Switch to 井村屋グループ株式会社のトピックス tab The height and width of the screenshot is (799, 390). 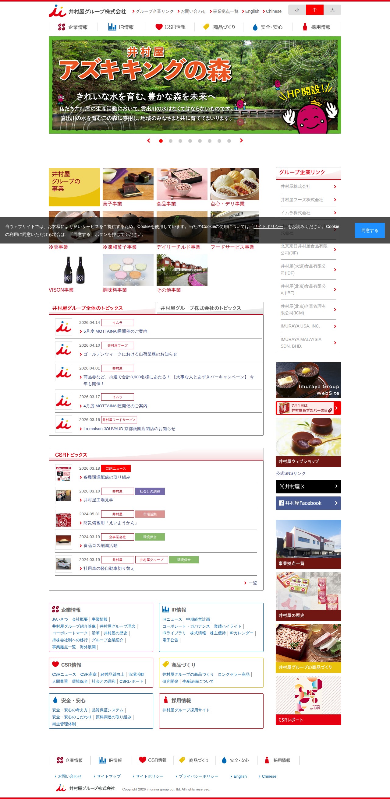[x=210, y=308]
